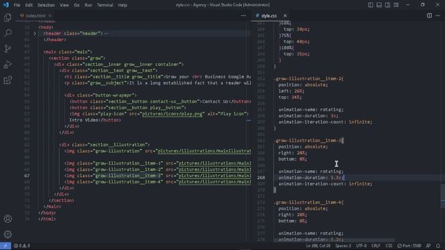Open the errors and warnings count
Image resolution: width=445 pixels, height=250 pixels.
pos(22,246)
